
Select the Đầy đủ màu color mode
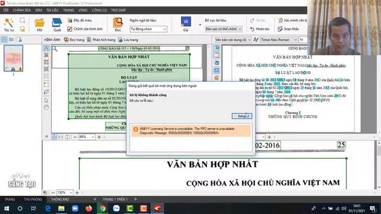click(80, 20)
